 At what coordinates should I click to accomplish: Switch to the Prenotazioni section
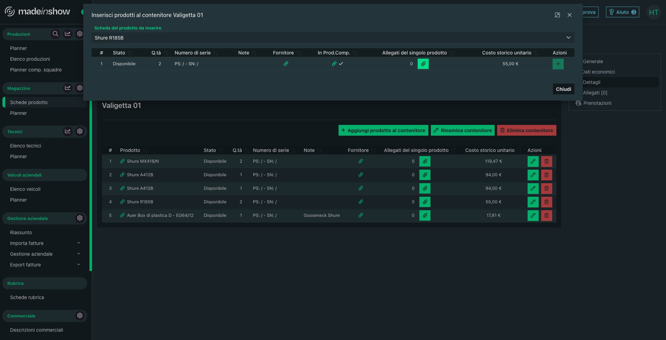click(597, 103)
